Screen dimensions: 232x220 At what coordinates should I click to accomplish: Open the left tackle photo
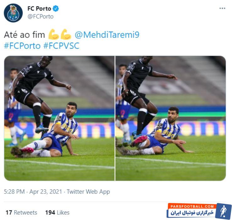click(59, 118)
